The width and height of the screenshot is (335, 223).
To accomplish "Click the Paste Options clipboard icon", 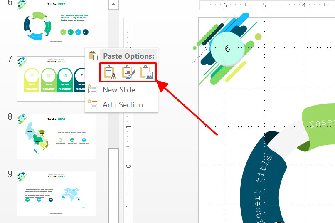I will 93,56.
